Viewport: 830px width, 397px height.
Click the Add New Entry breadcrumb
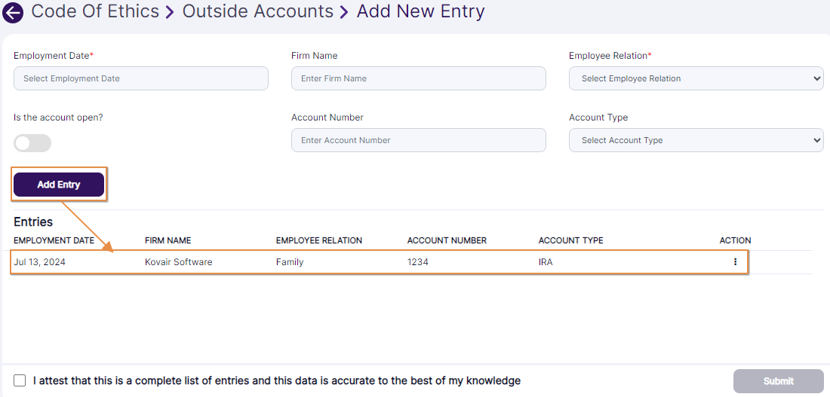[420, 12]
